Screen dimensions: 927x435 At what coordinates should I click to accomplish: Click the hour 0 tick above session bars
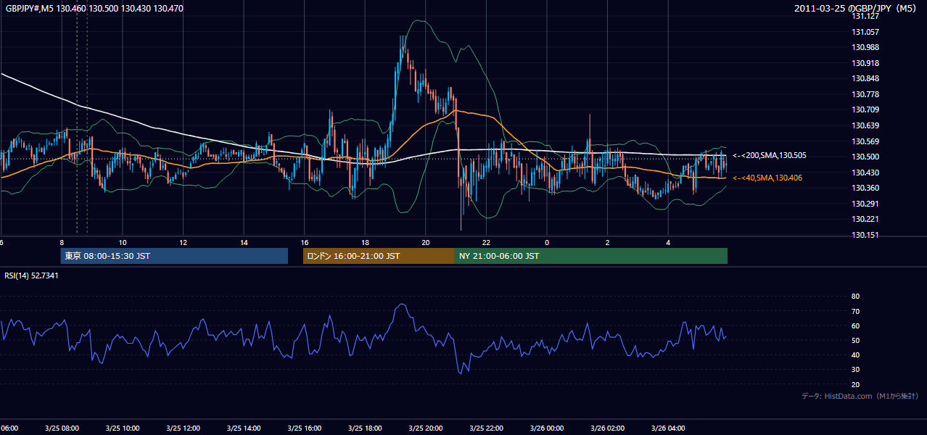click(x=547, y=242)
